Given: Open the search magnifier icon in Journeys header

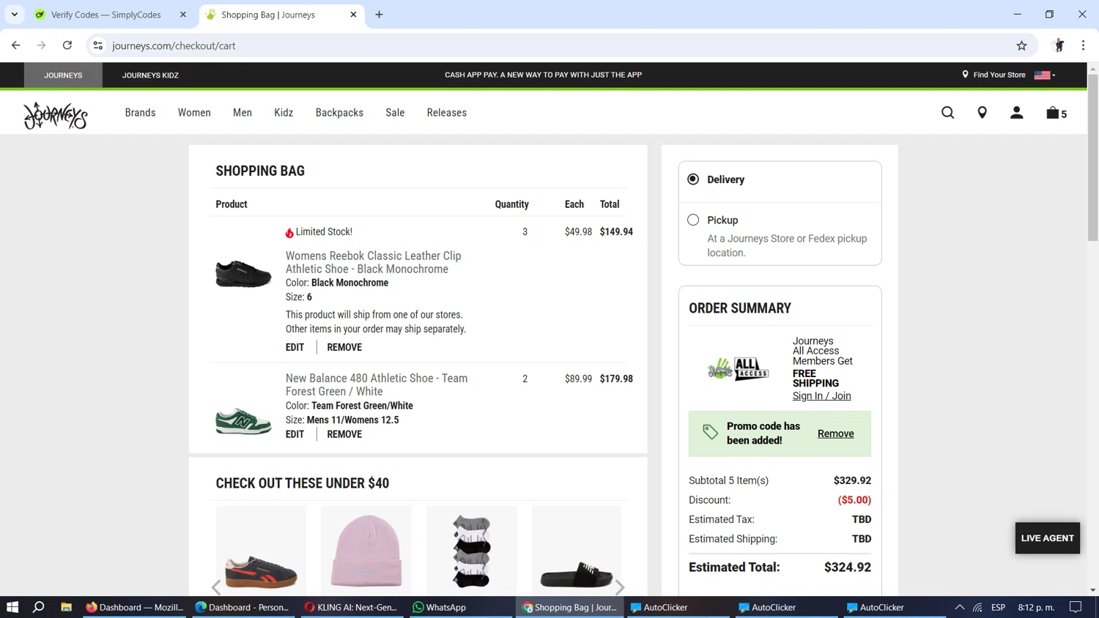Looking at the screenshot, I should (947, 113).
